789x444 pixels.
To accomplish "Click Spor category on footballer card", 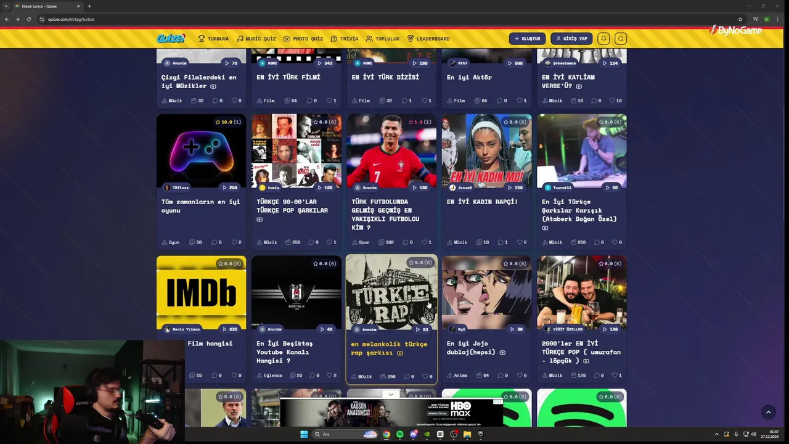I will pos(361,242).
